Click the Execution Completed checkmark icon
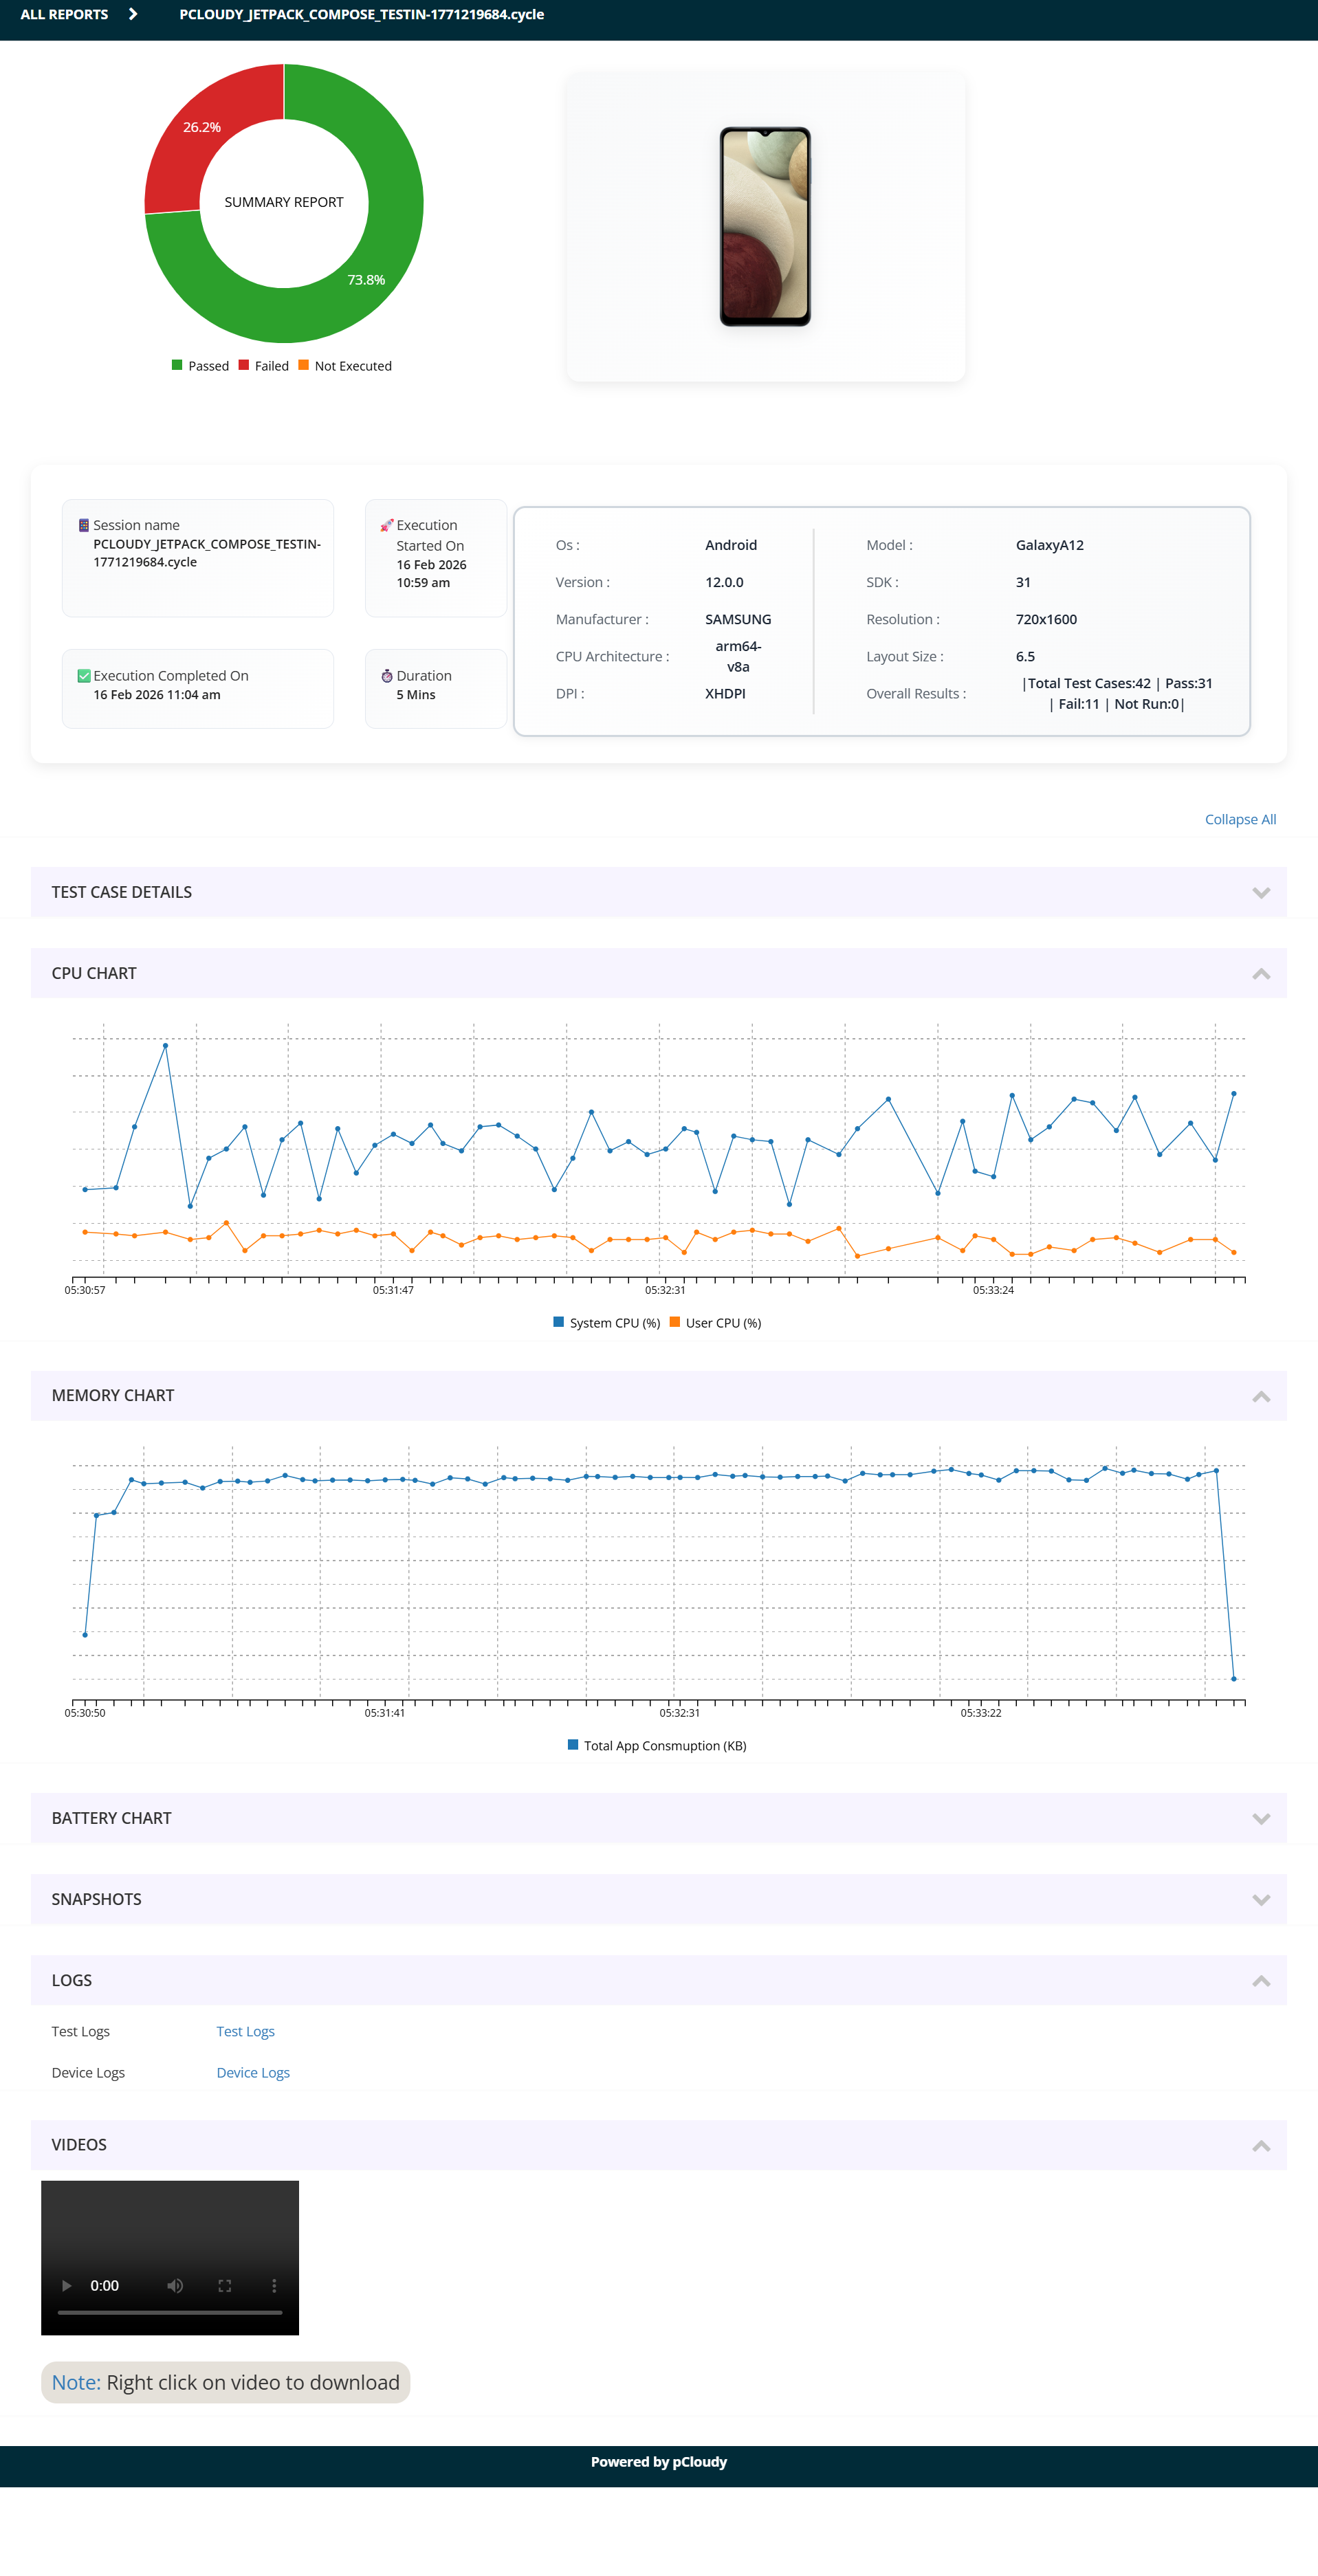This screenshot has height=2576, width=1318. point(84,676)
